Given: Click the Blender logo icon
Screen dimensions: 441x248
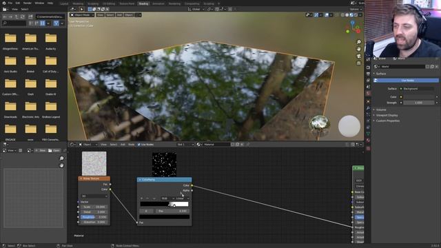Looking at the screenshot, I should point(4,3).
